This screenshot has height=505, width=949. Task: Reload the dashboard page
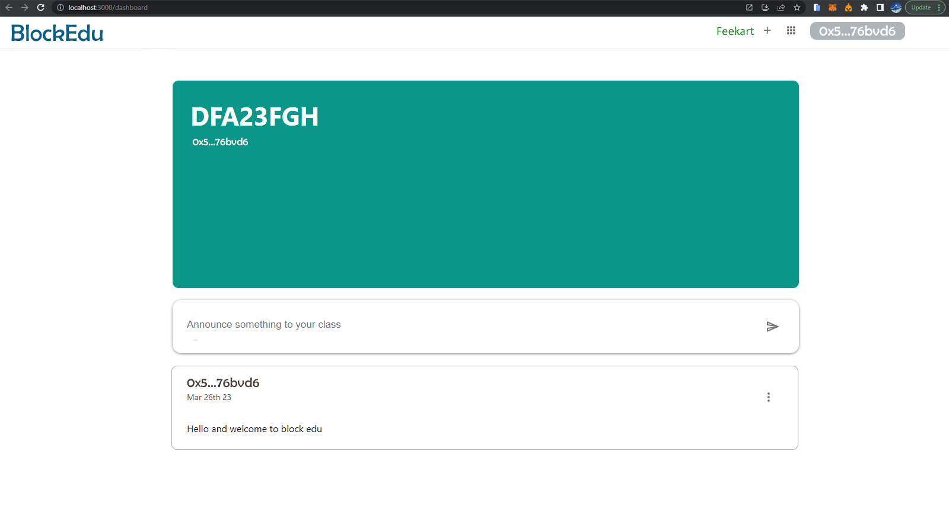[x=41, y=8]
